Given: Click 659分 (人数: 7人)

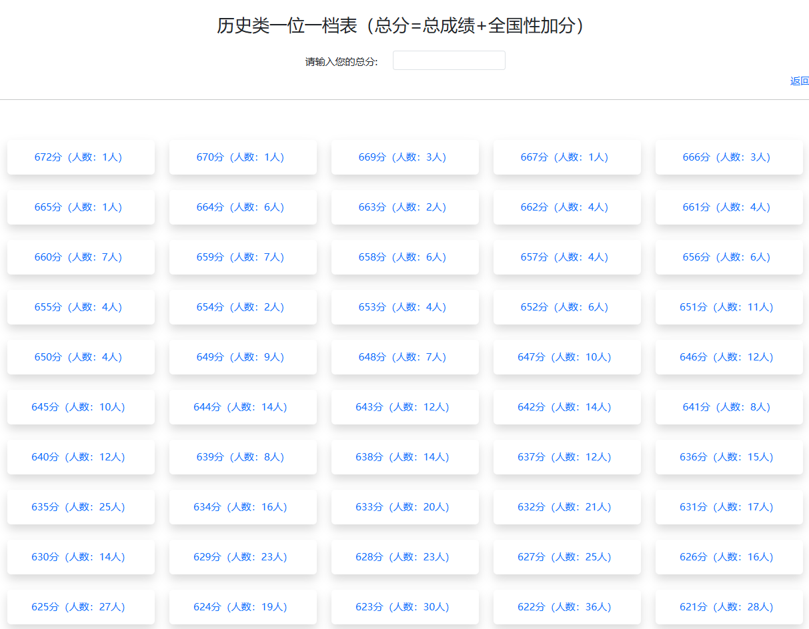Looking at the screenshot, I should coord(243,257).
